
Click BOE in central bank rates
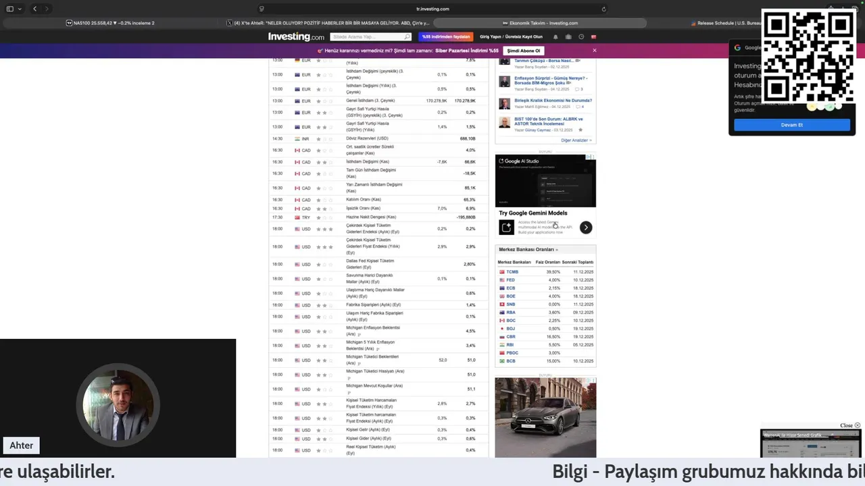point(510,296)
